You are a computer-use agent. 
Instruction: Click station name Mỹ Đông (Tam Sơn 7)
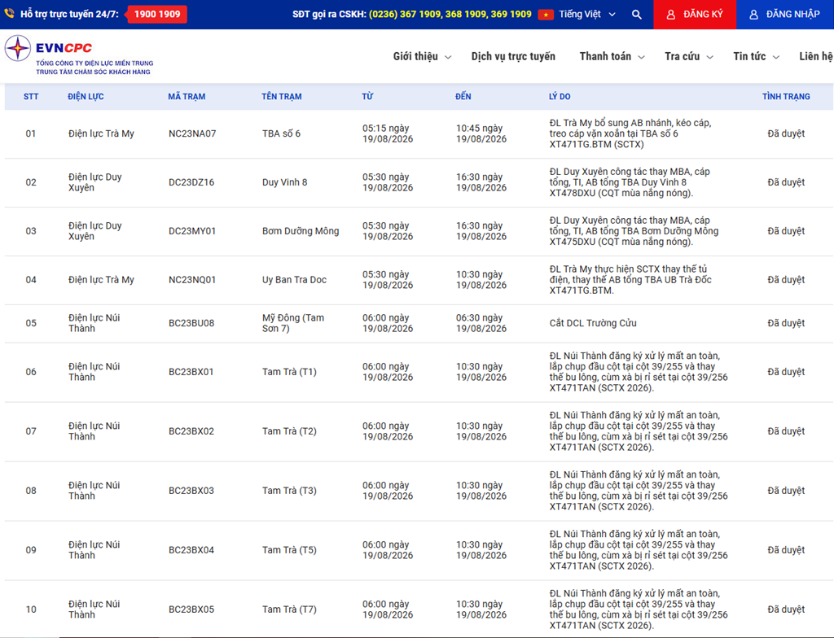pyautogui.click(x=293, y=323)
